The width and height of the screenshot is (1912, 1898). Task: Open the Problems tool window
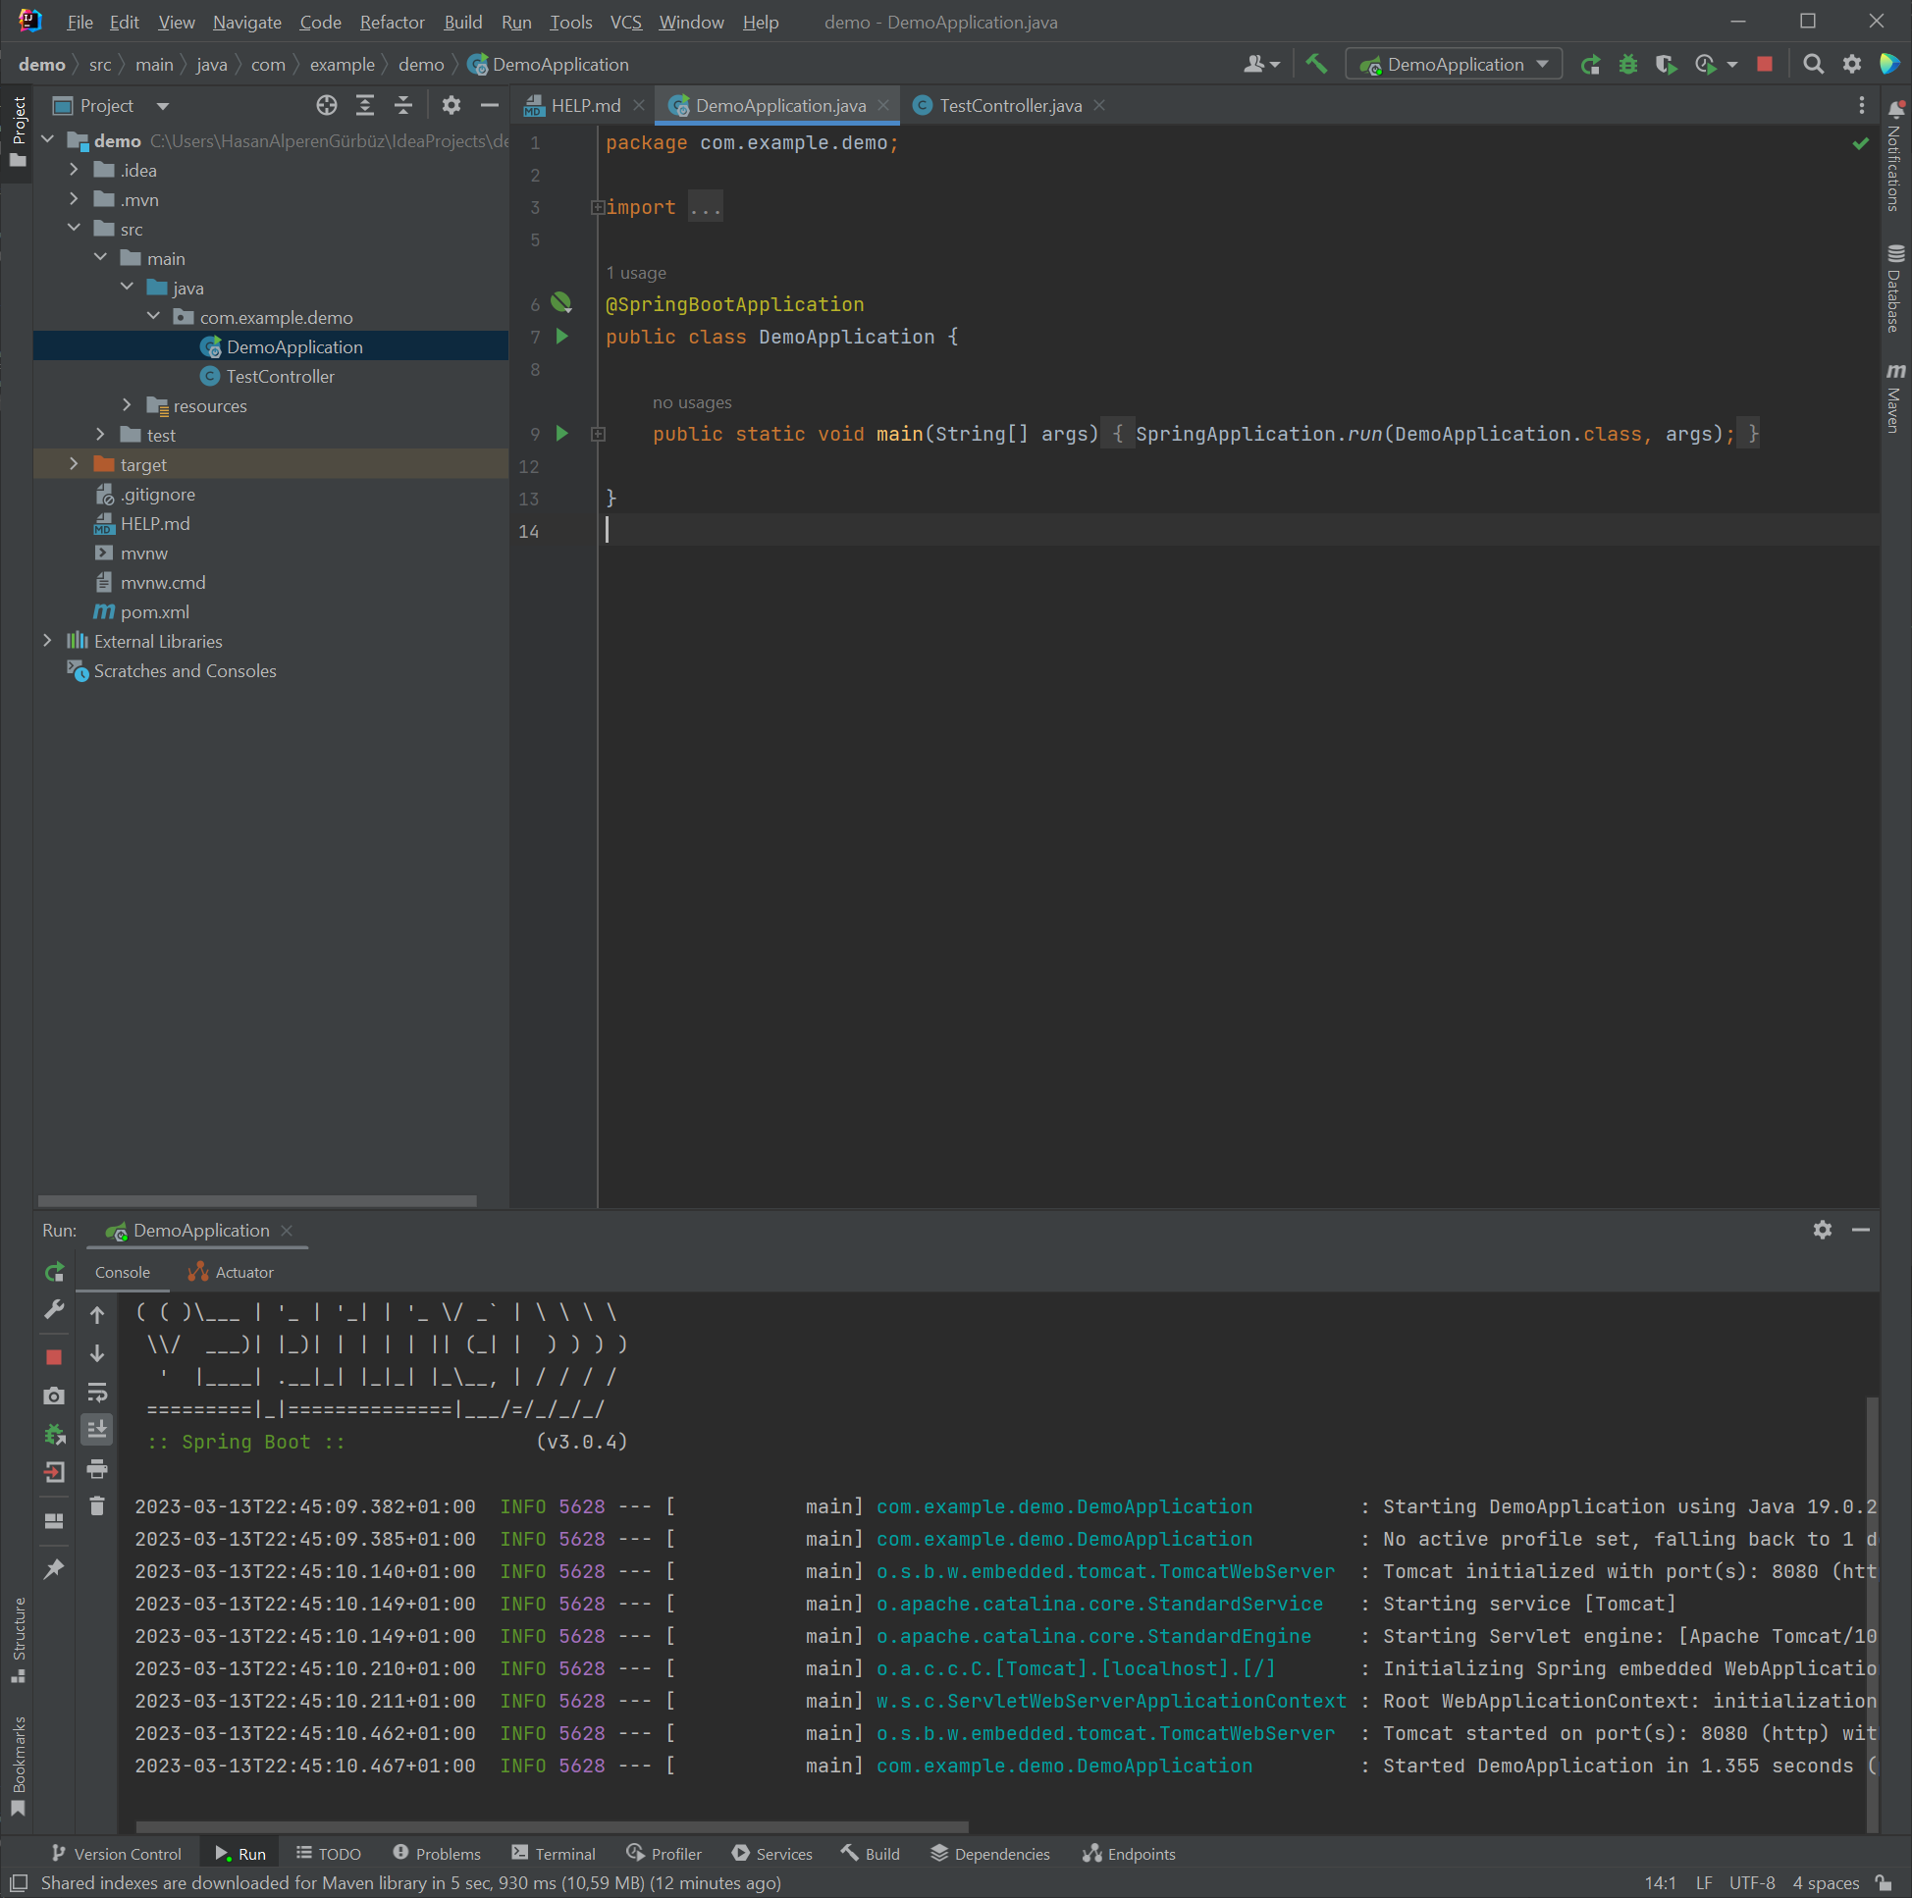(437, 1854)
